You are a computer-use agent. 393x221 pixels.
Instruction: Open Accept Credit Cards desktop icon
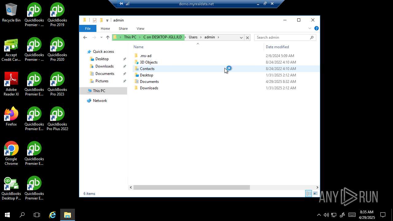tap(11, 50)
